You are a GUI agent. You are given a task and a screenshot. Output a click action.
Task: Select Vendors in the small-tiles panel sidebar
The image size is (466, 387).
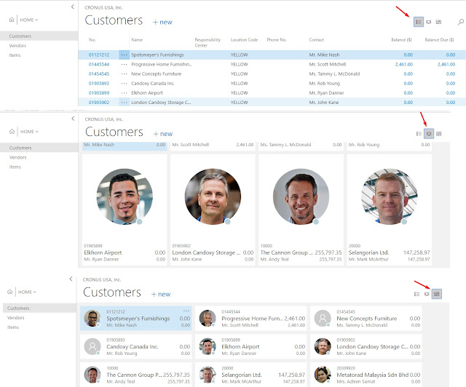[16, 317]
